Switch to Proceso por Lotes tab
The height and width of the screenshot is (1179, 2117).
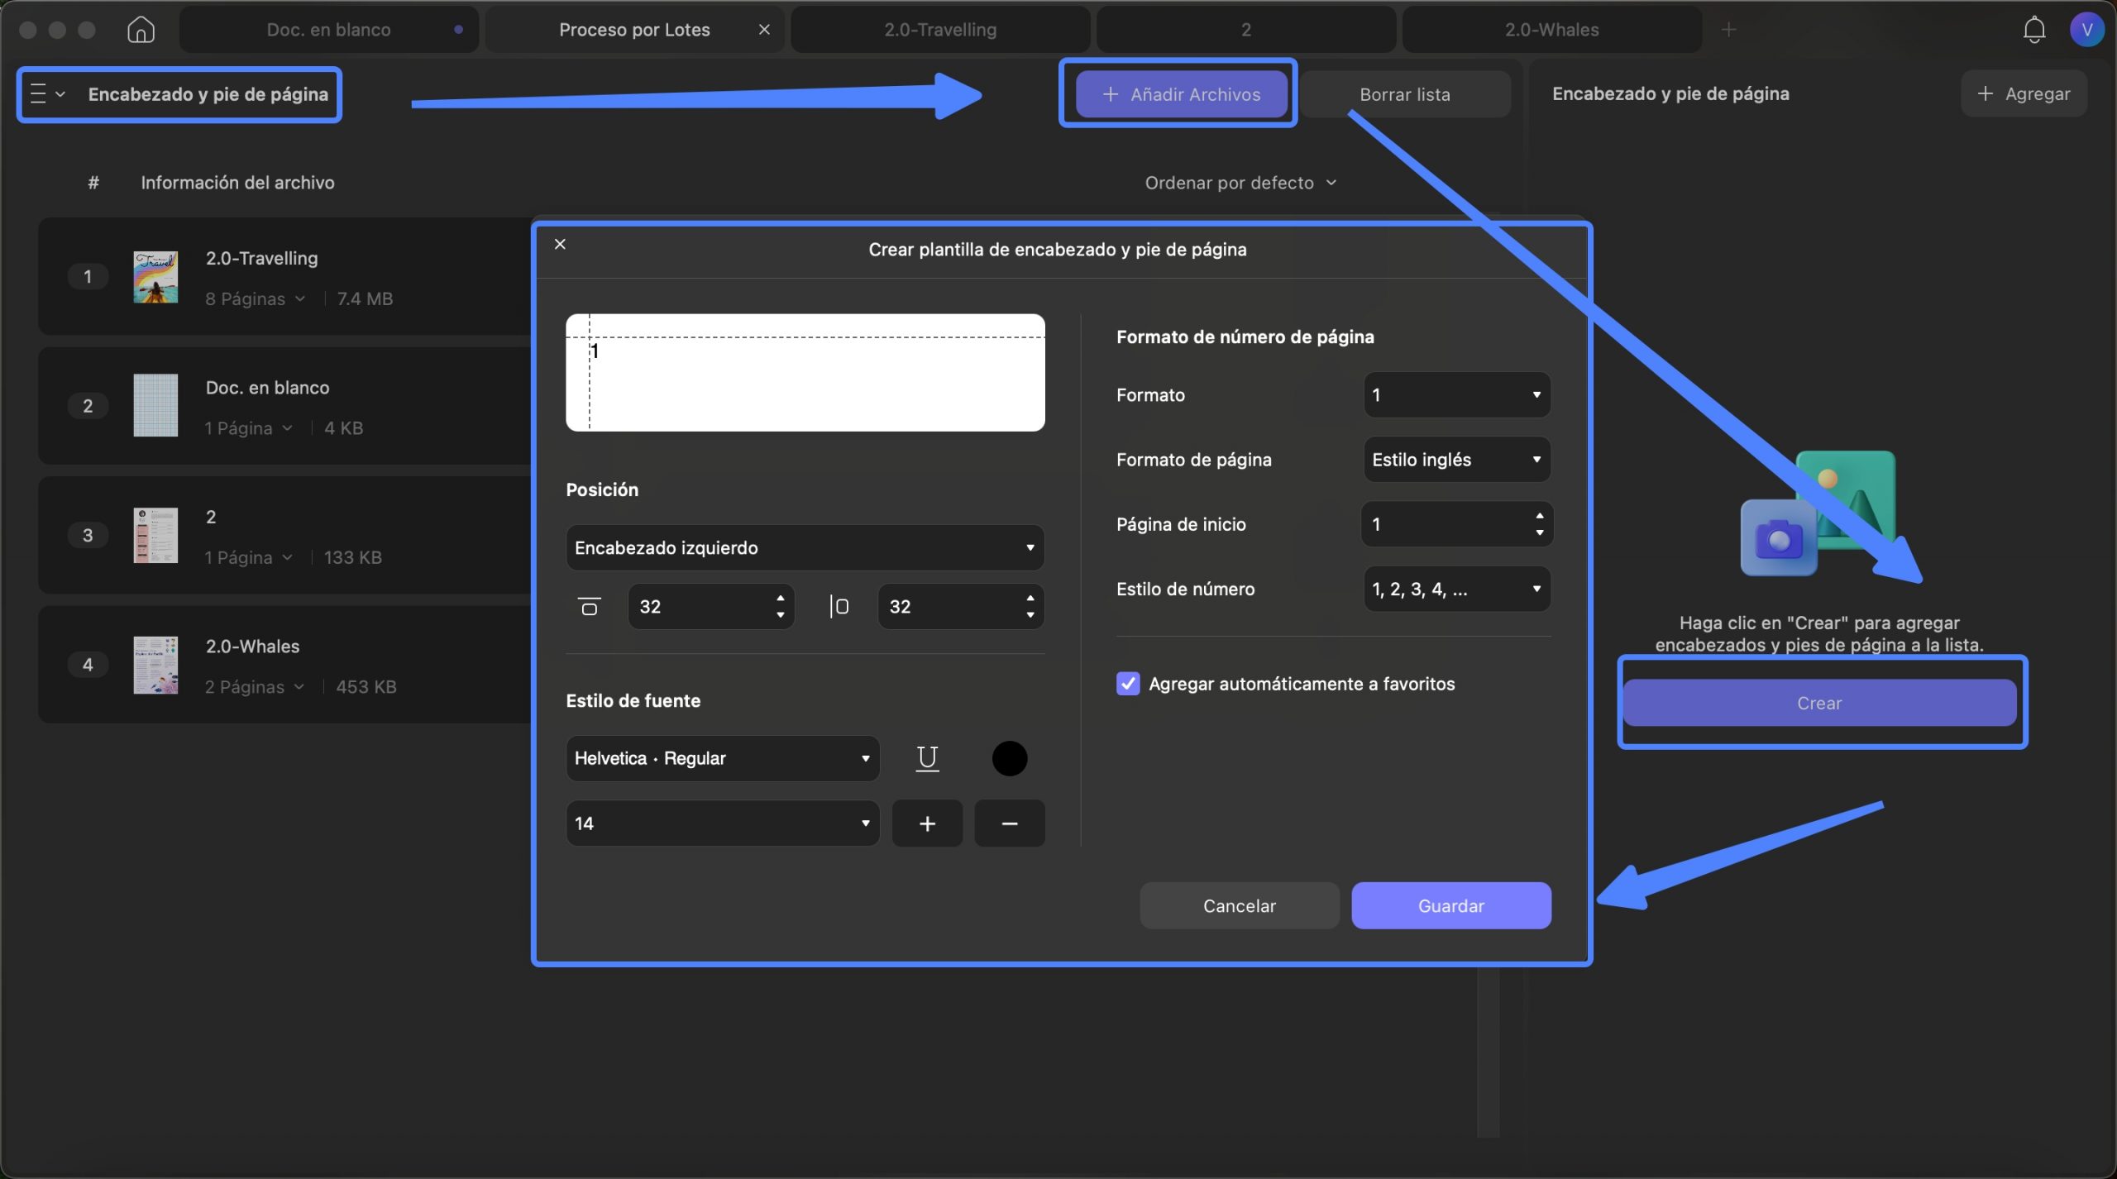pos(634,30)
